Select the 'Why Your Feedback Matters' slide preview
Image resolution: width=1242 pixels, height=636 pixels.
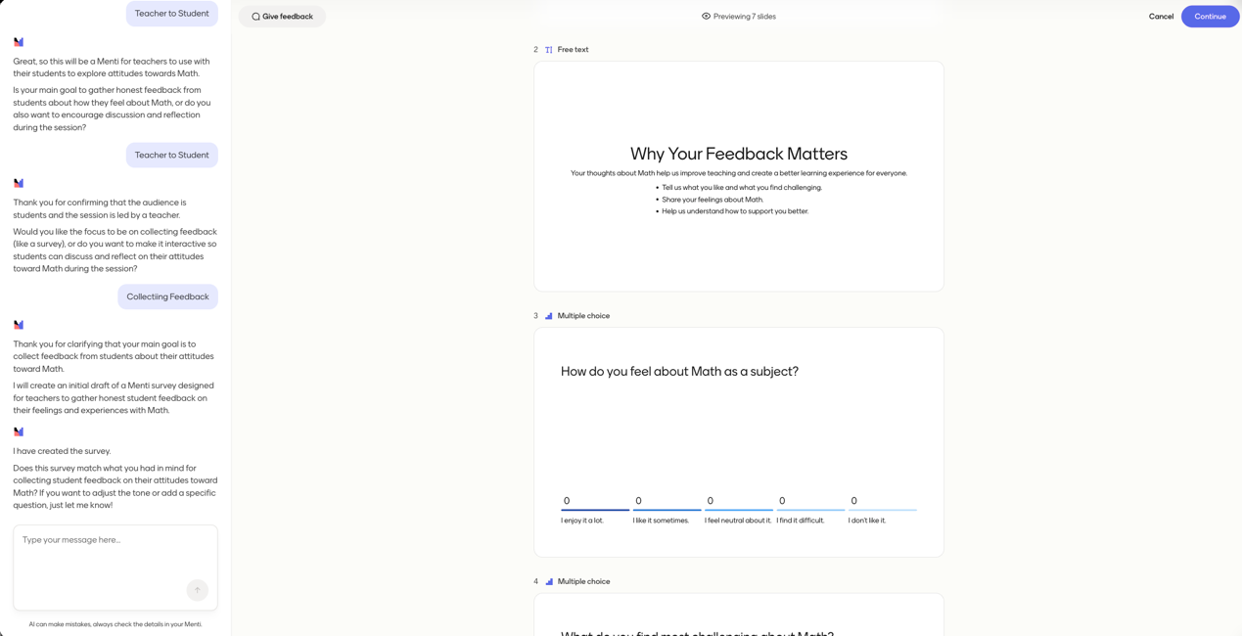pos(739,176)
